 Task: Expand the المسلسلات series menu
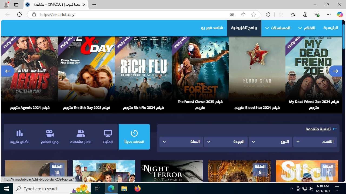coord(278,28)
